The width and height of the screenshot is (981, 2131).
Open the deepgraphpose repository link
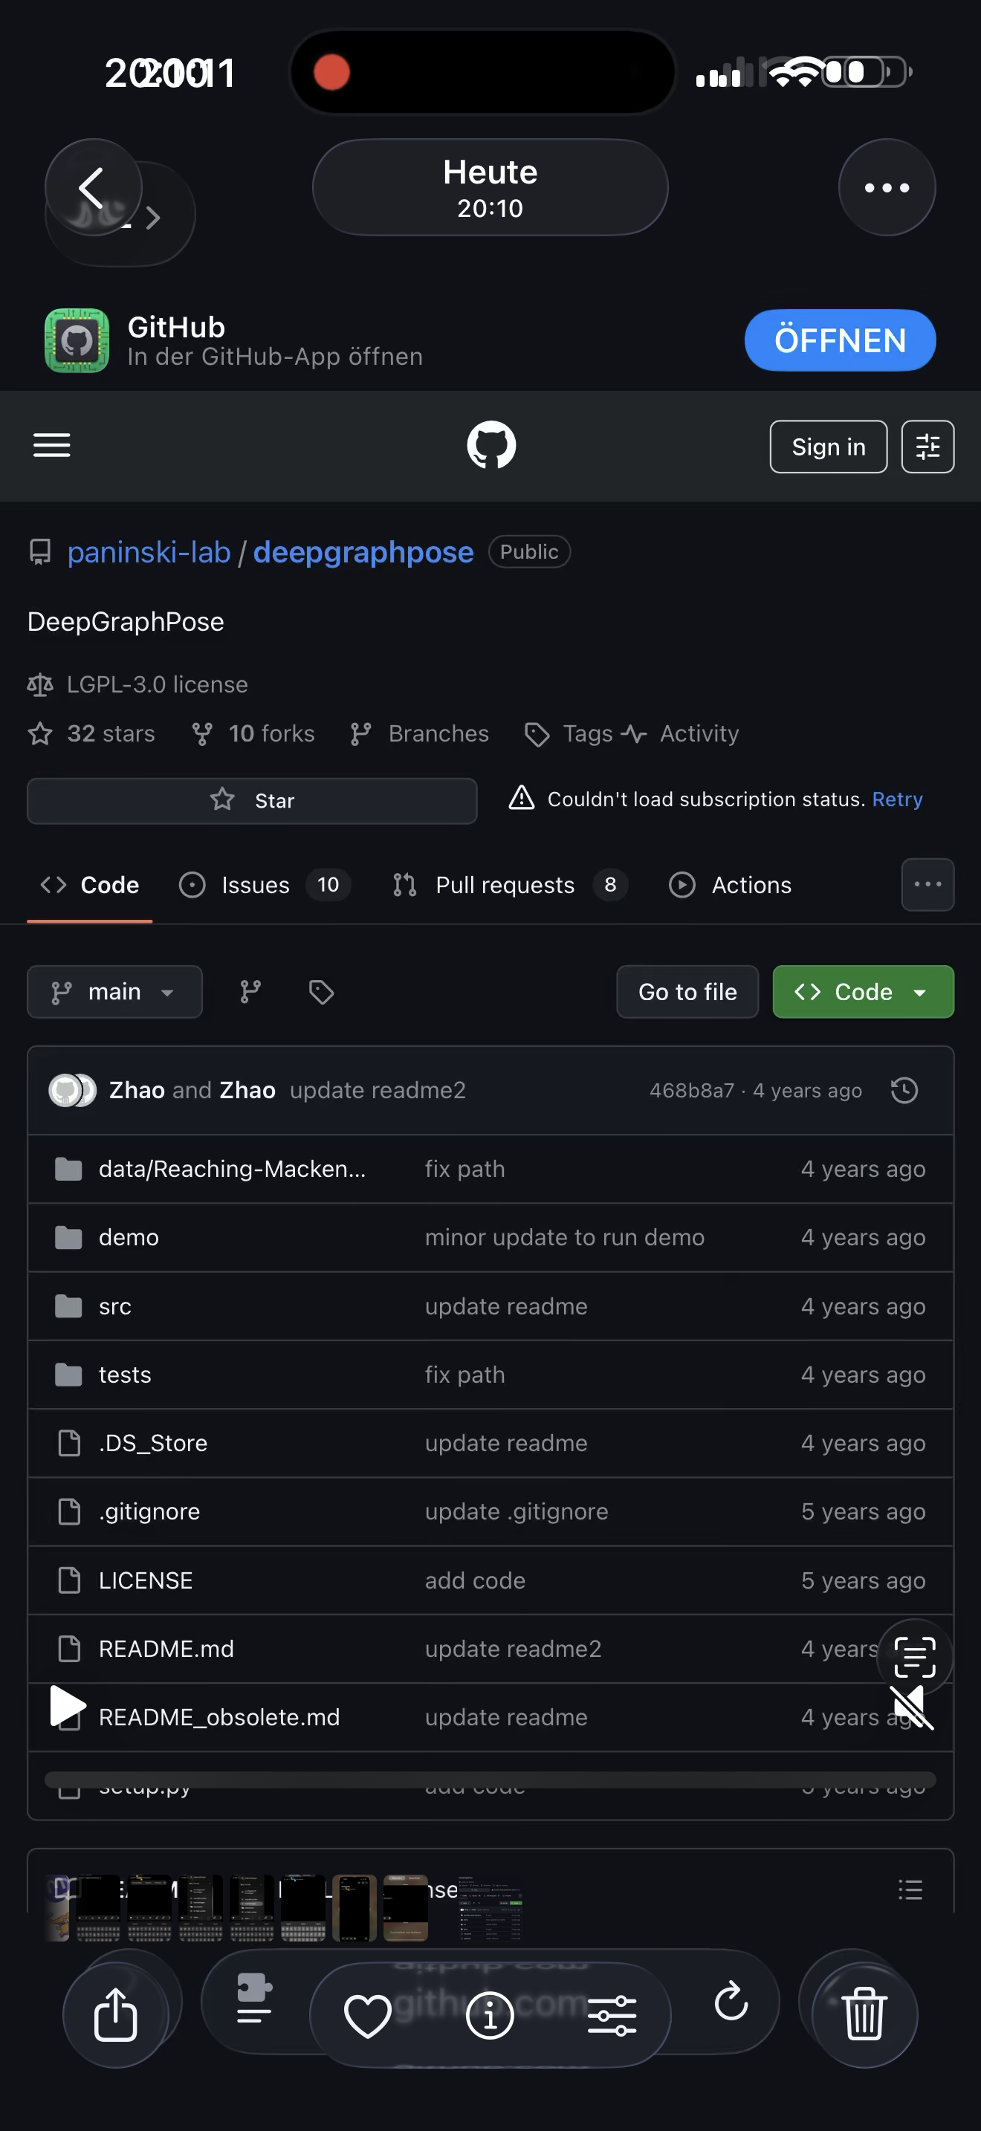tap(363, 552)
